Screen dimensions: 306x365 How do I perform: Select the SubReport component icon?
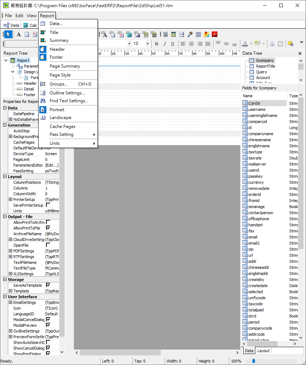click(174, 34)
